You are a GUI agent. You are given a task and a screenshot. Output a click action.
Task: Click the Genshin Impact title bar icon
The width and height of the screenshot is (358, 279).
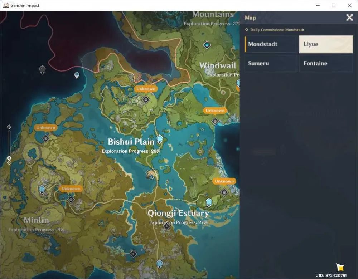click(x=6, y=5)
